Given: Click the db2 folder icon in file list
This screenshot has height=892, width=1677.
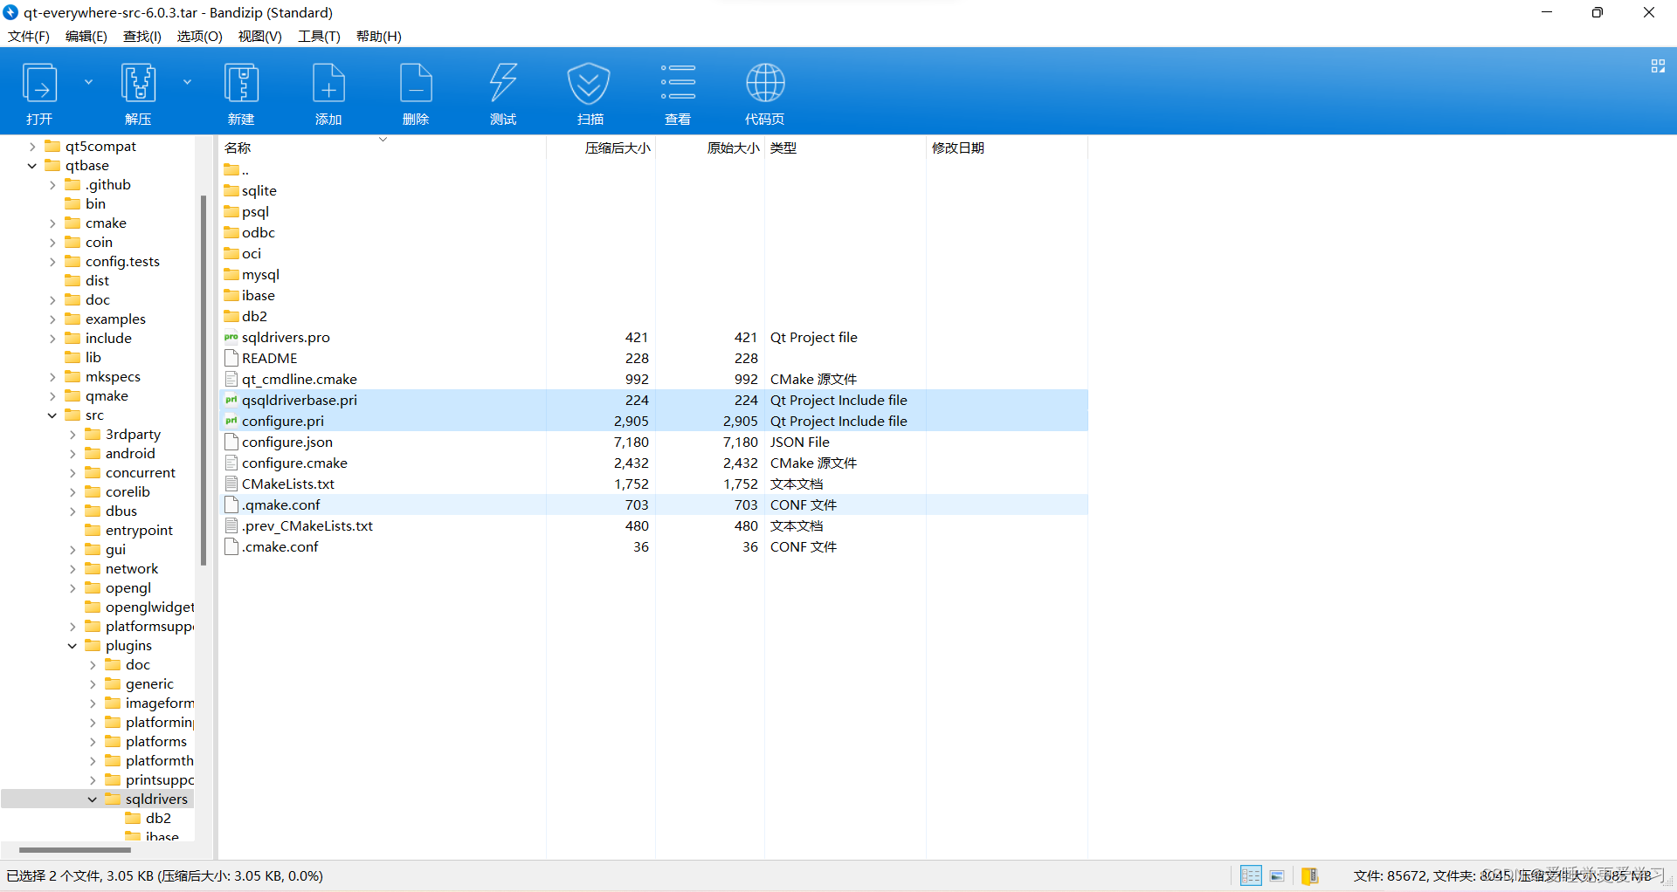Looking at the screenshot, I should point(231,316).
